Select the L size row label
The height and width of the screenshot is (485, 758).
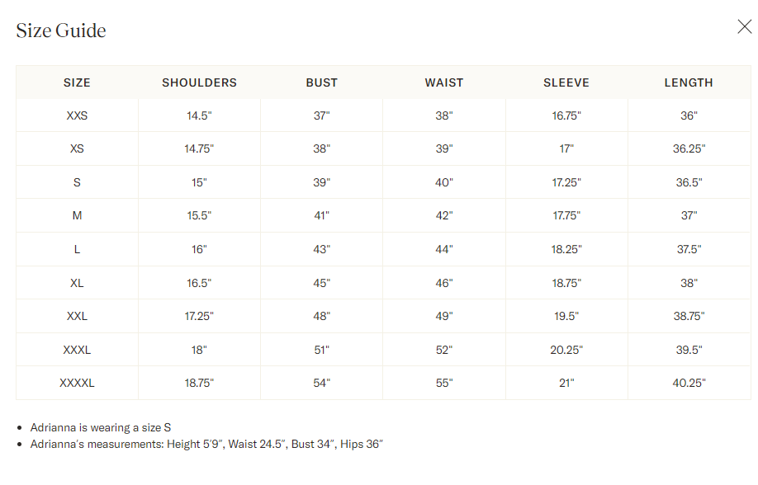coord(77,249)
